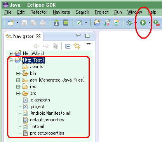This screenshot has width=162, height=142.
Task: Expand the bin folder
Action: [x=18, y=74]
